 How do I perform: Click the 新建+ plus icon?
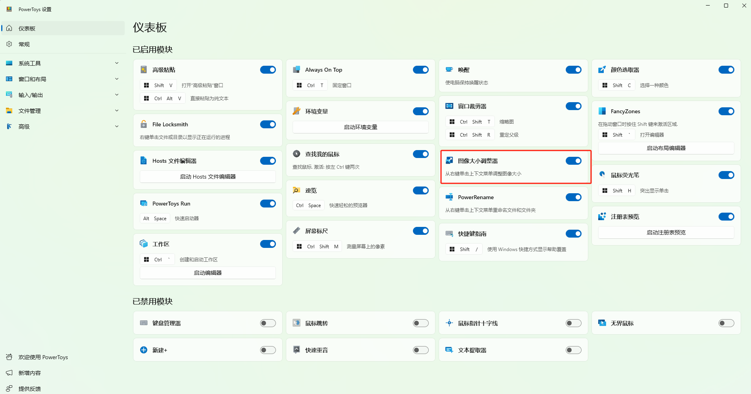click(x=144, y=350)
